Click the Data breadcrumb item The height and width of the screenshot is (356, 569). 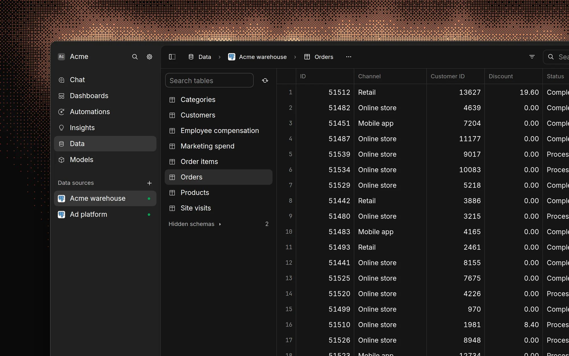click(x=200, y=57)
